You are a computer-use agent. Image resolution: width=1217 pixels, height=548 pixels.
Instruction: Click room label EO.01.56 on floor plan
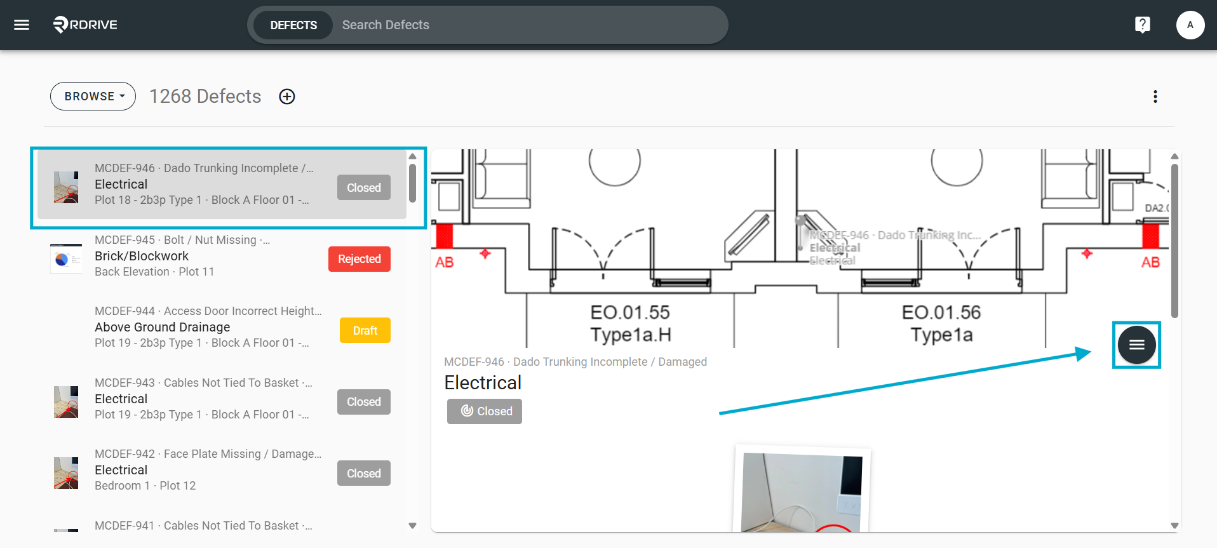[941, 312]
